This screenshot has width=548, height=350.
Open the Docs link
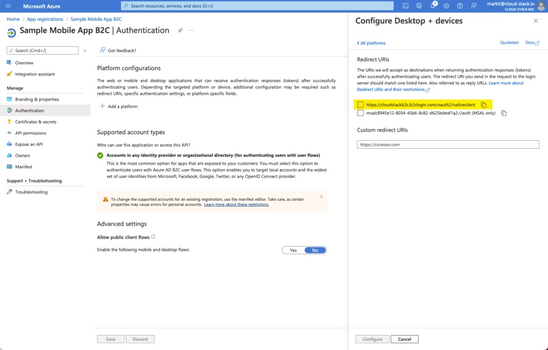(532, 43)
